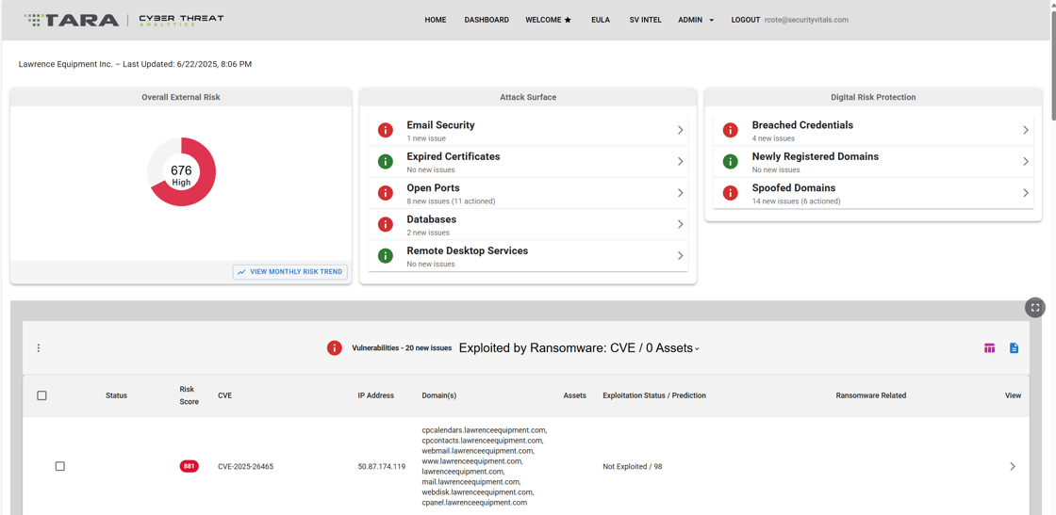Open the Exploited by Ransomware filter dropdown
This screenshot has width=1056, height=515.
(579, 348)
